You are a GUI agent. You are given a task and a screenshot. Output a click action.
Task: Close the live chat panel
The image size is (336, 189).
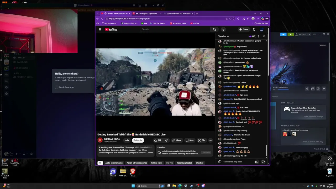click(x=264, y=36)
